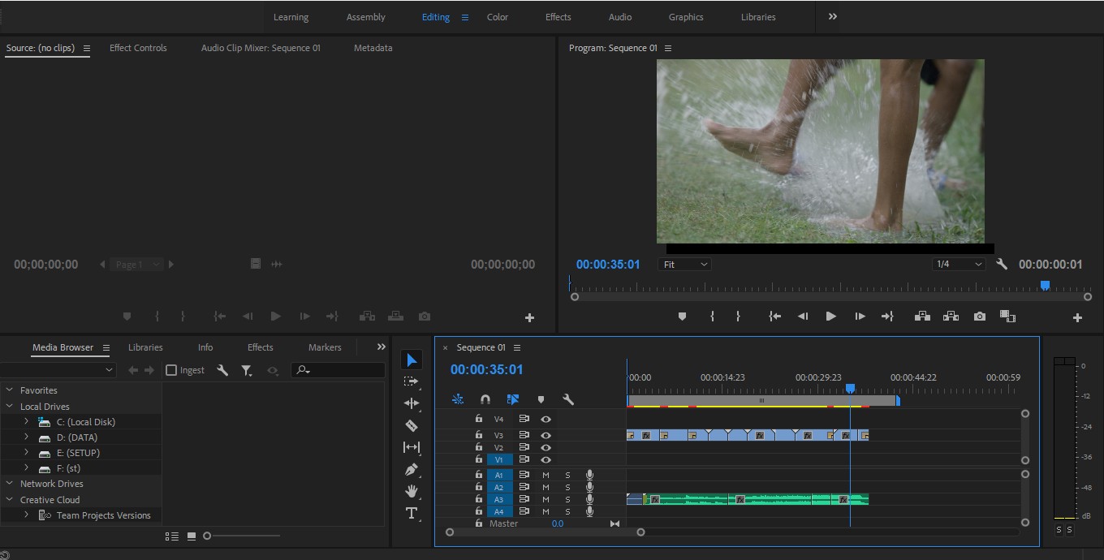Select the Track Select Forward tool
The image size is (1104, 560).
[412, 381]
